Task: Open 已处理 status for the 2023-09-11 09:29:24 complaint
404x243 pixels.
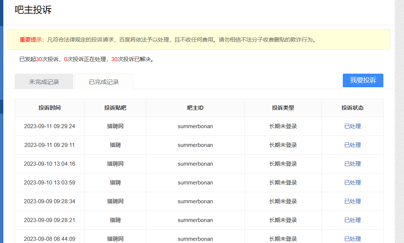Action: tap(352, 126)
